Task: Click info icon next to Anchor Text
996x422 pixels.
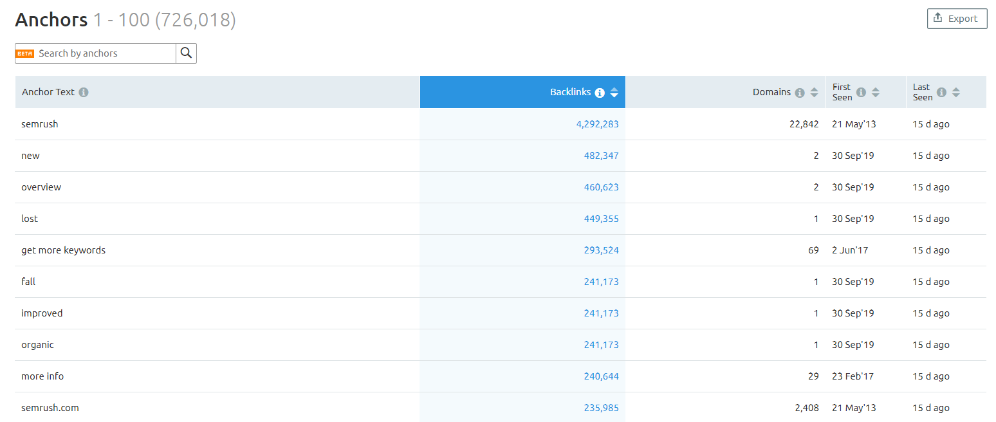Action: (x=84, y=92)
